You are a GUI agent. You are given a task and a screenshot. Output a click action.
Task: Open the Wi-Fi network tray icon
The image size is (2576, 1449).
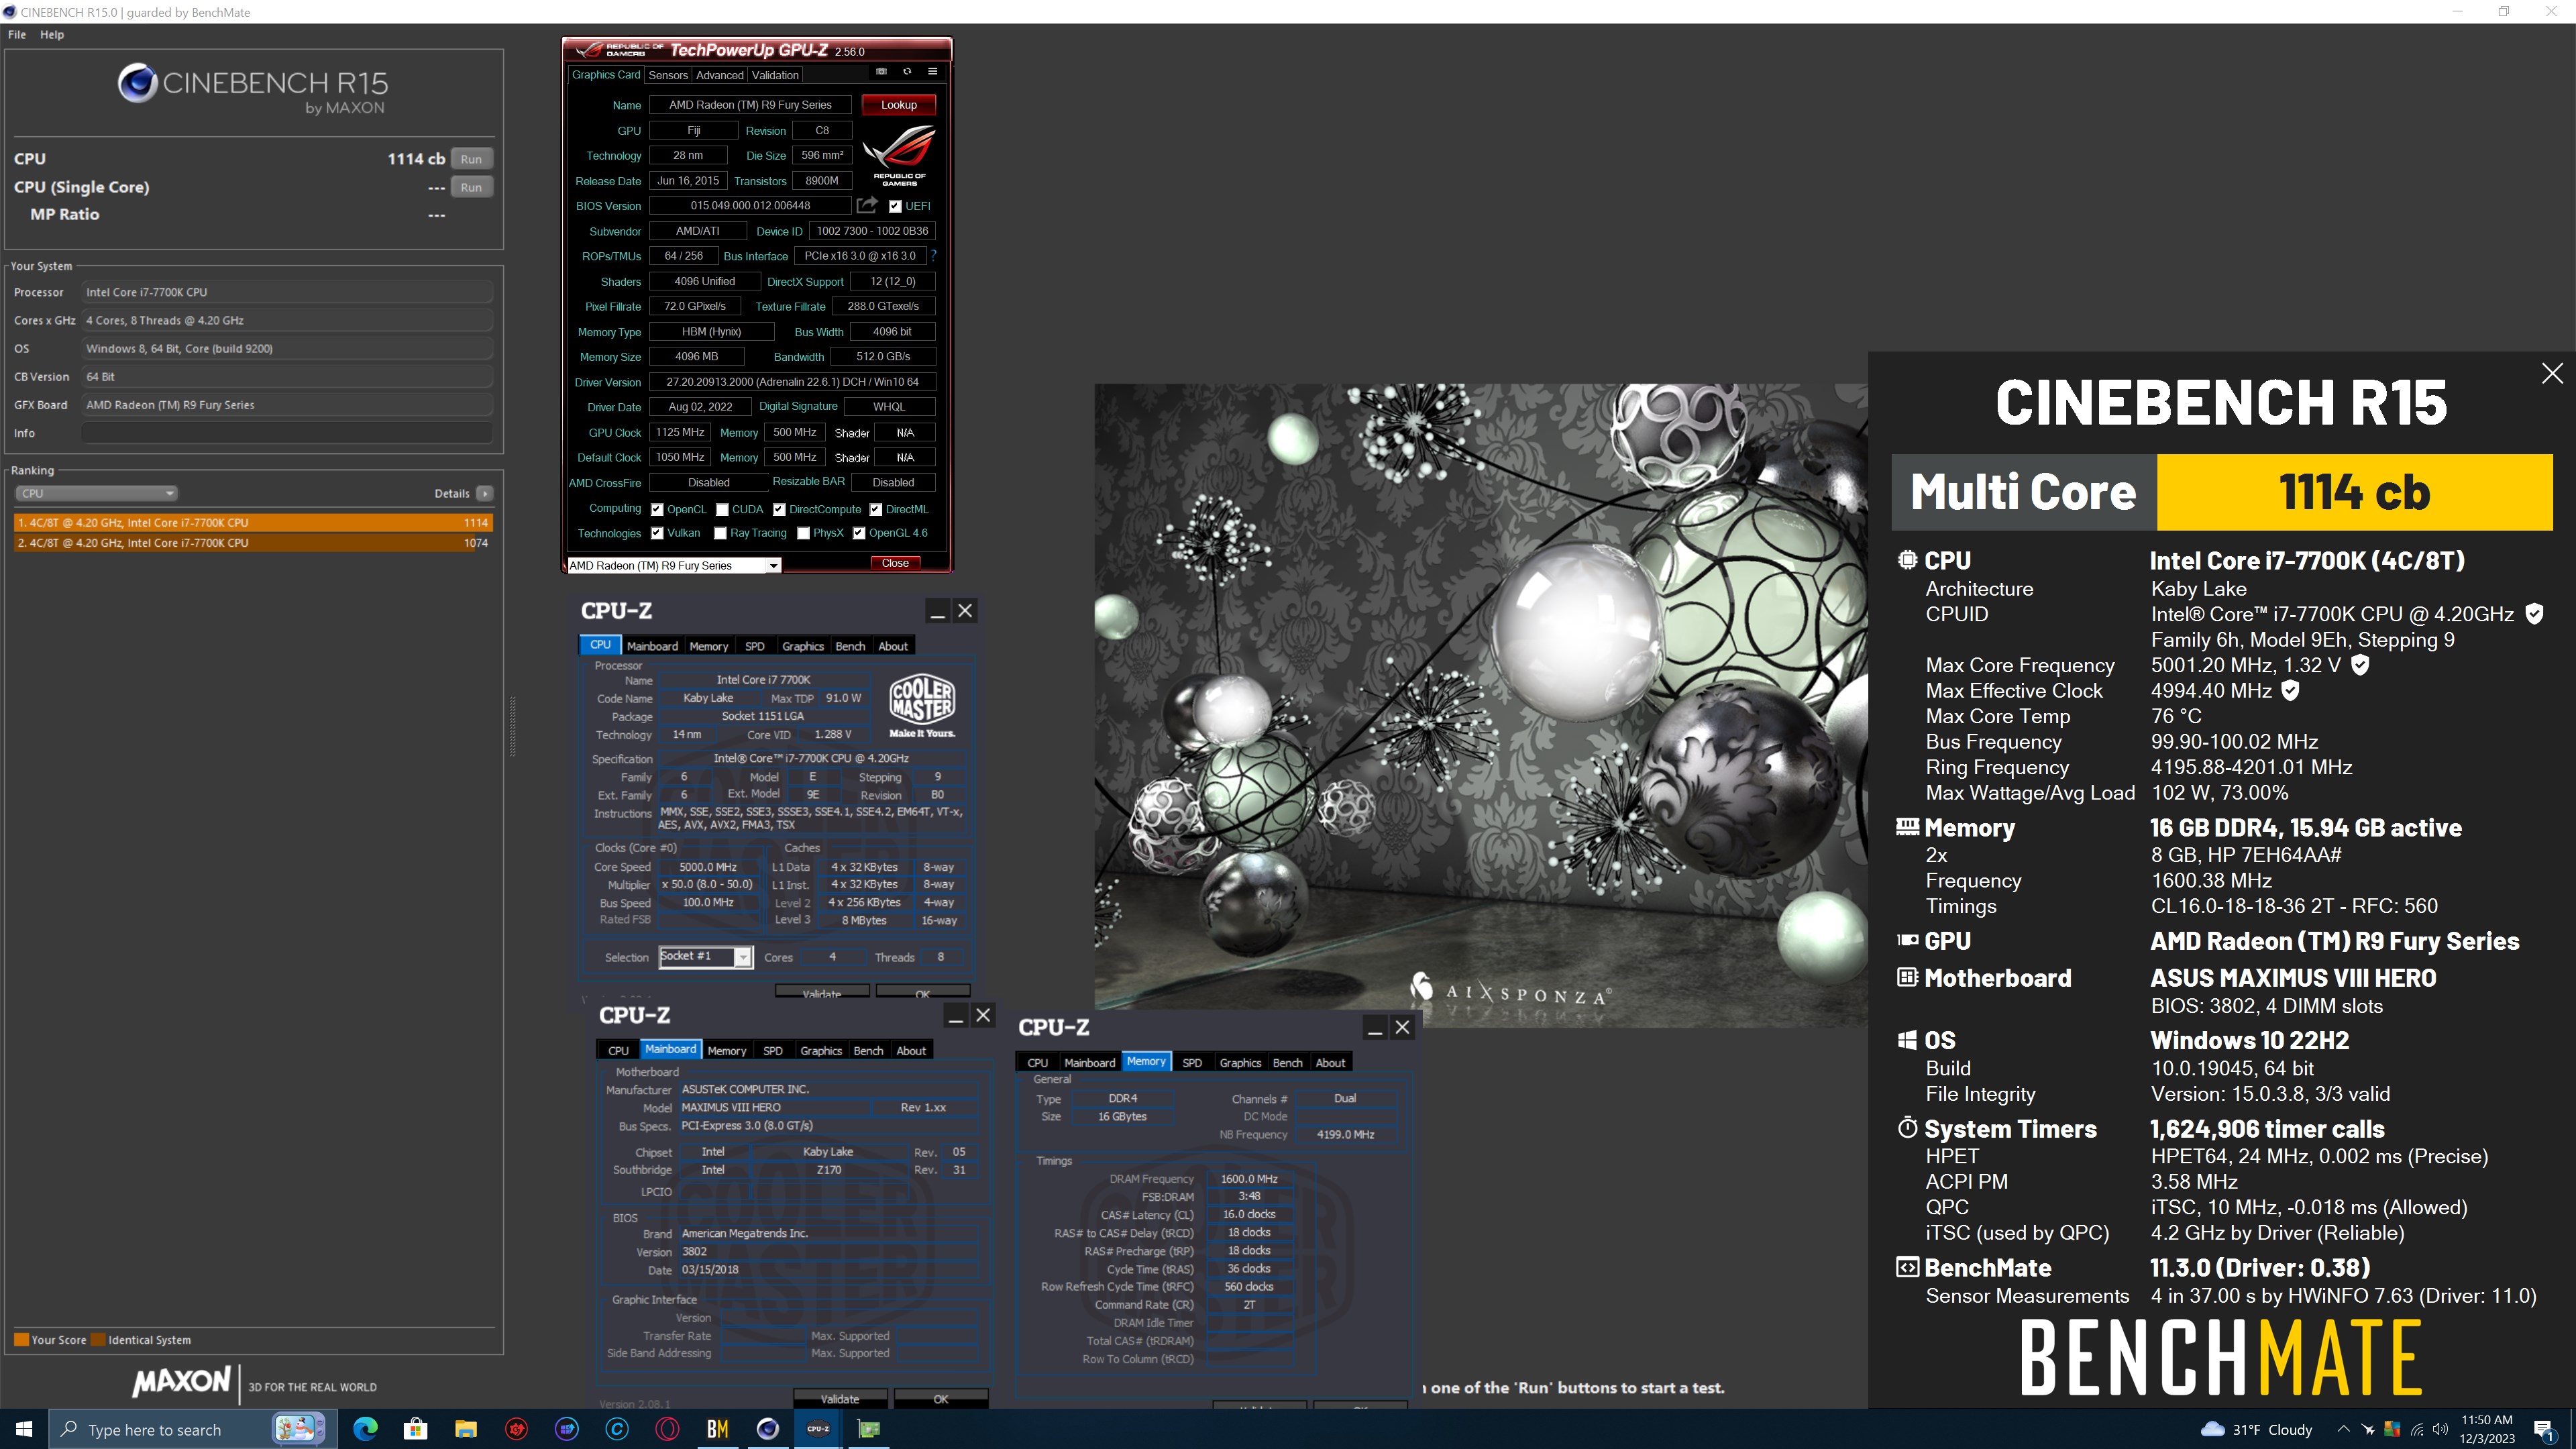(x=2417, y=1429)
